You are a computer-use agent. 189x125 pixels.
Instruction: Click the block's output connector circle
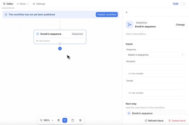coord(60,44)
